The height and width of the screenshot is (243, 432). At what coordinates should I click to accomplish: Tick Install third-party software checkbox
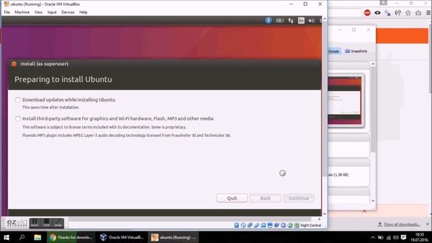(18, 119)
